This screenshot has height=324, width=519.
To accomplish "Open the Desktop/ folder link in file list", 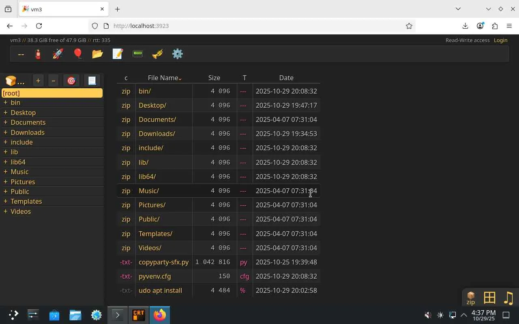I will coord(152,105).
